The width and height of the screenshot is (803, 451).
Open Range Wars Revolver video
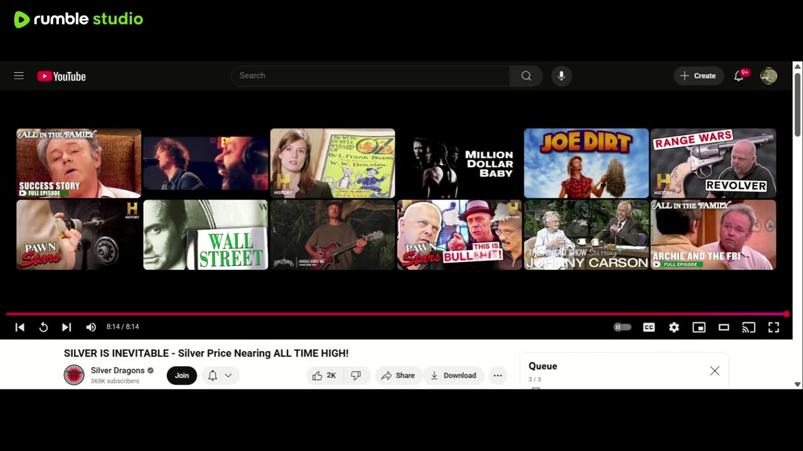tap(713, 163)
